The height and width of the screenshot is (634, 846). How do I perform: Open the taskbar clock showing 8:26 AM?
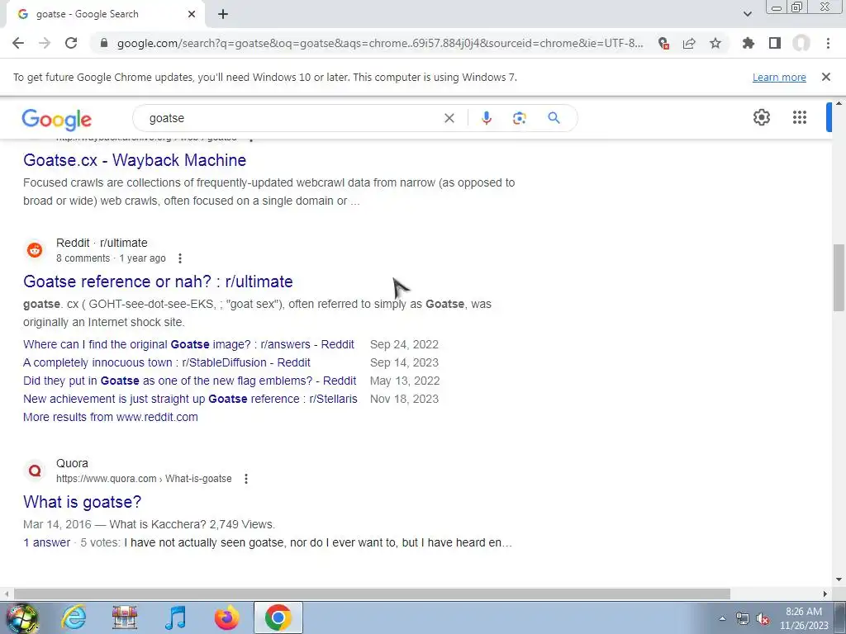point(804,618)
